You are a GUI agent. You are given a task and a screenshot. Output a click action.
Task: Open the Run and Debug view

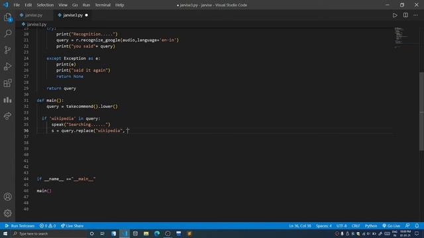pyautogui.click(x=7, y=66)
